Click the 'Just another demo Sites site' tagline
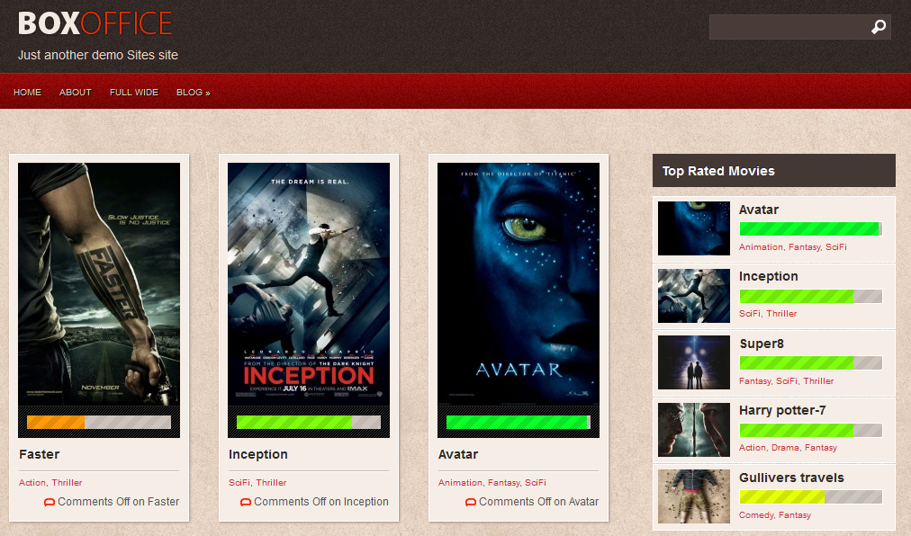This screenshot has height=536, width=911. [x=97, y=55]
